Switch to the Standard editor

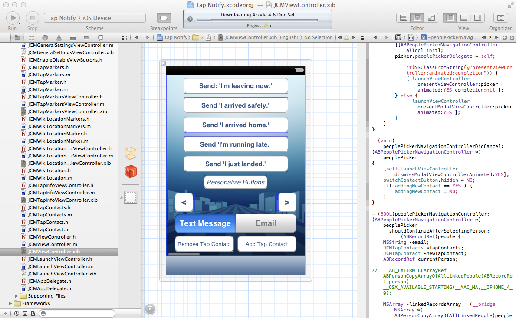[404, 18]
